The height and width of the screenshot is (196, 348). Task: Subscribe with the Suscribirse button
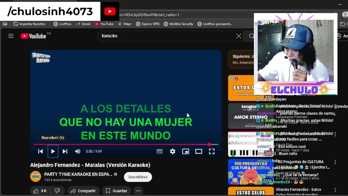(138, 177)
